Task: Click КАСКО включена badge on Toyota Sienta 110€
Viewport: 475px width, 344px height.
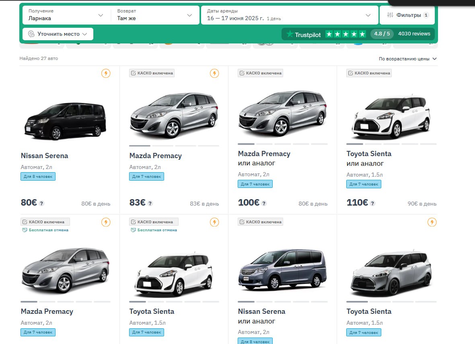Action: click(x=369, y=73)
